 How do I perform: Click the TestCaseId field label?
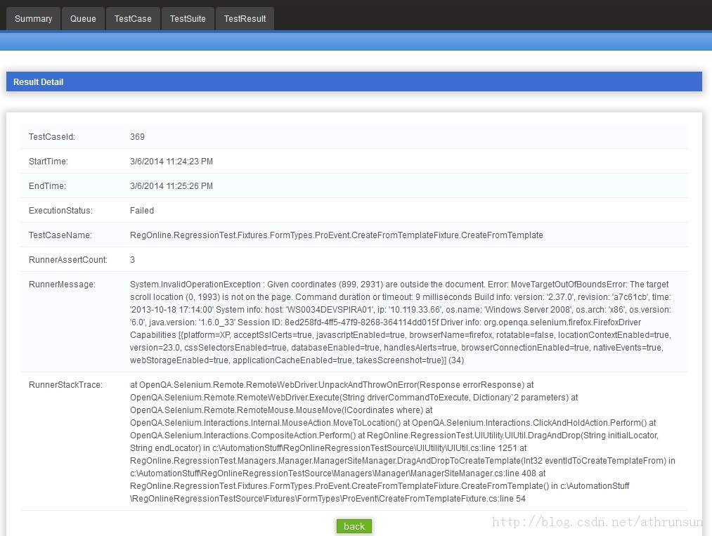(x=51, y=137)
